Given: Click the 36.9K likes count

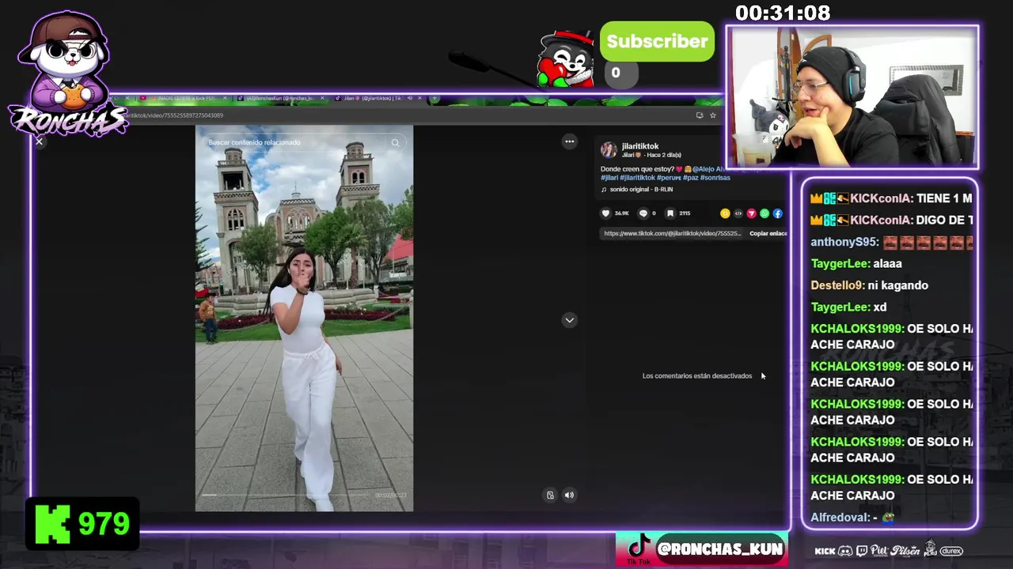Looking at the screenshot, I should coord(622,213).
